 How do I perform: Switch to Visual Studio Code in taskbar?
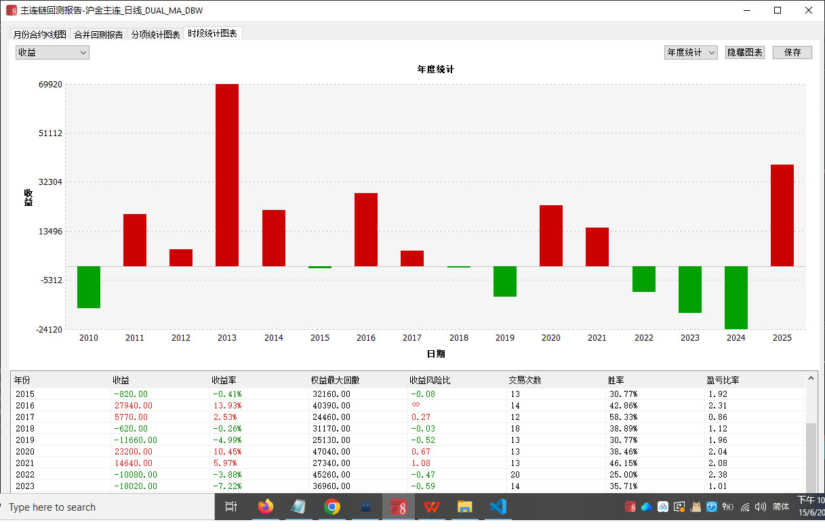498,507
